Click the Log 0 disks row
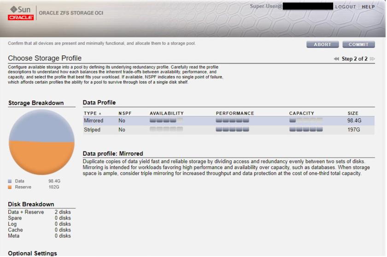The height and width of the screenshot is (257, 387). (40, 224)
